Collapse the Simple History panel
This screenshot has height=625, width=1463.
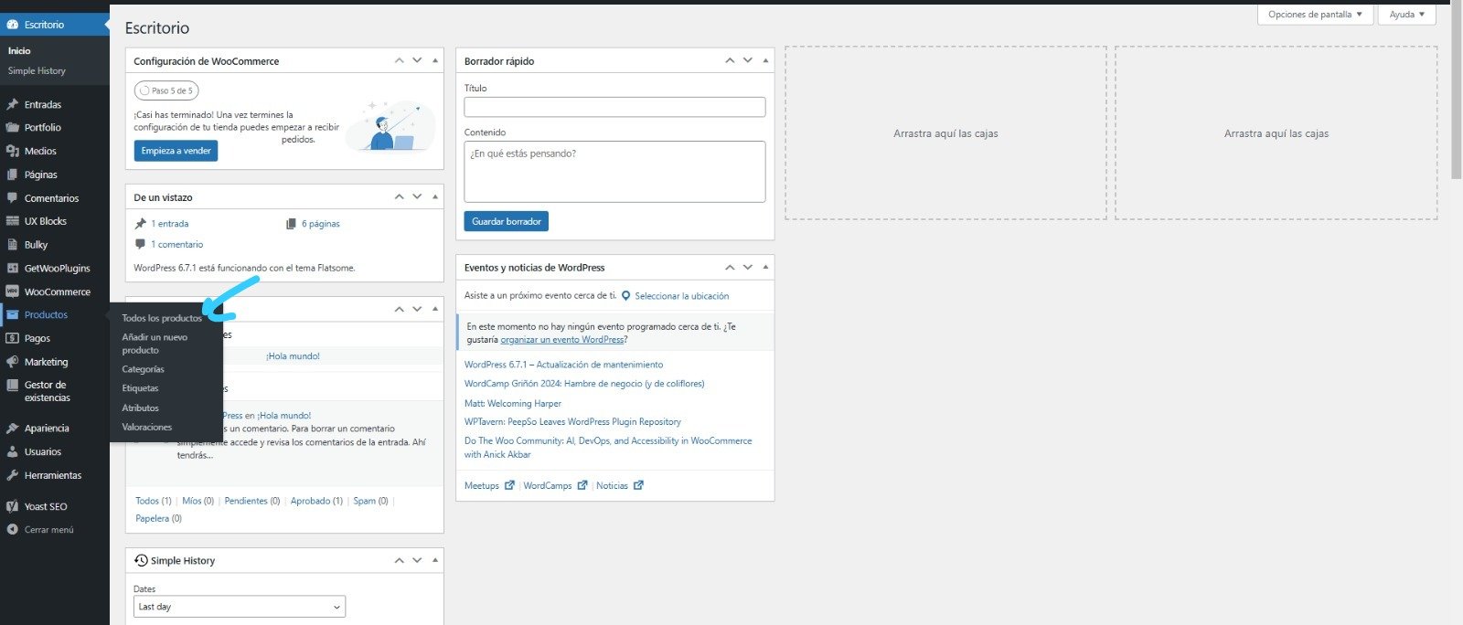435,560
